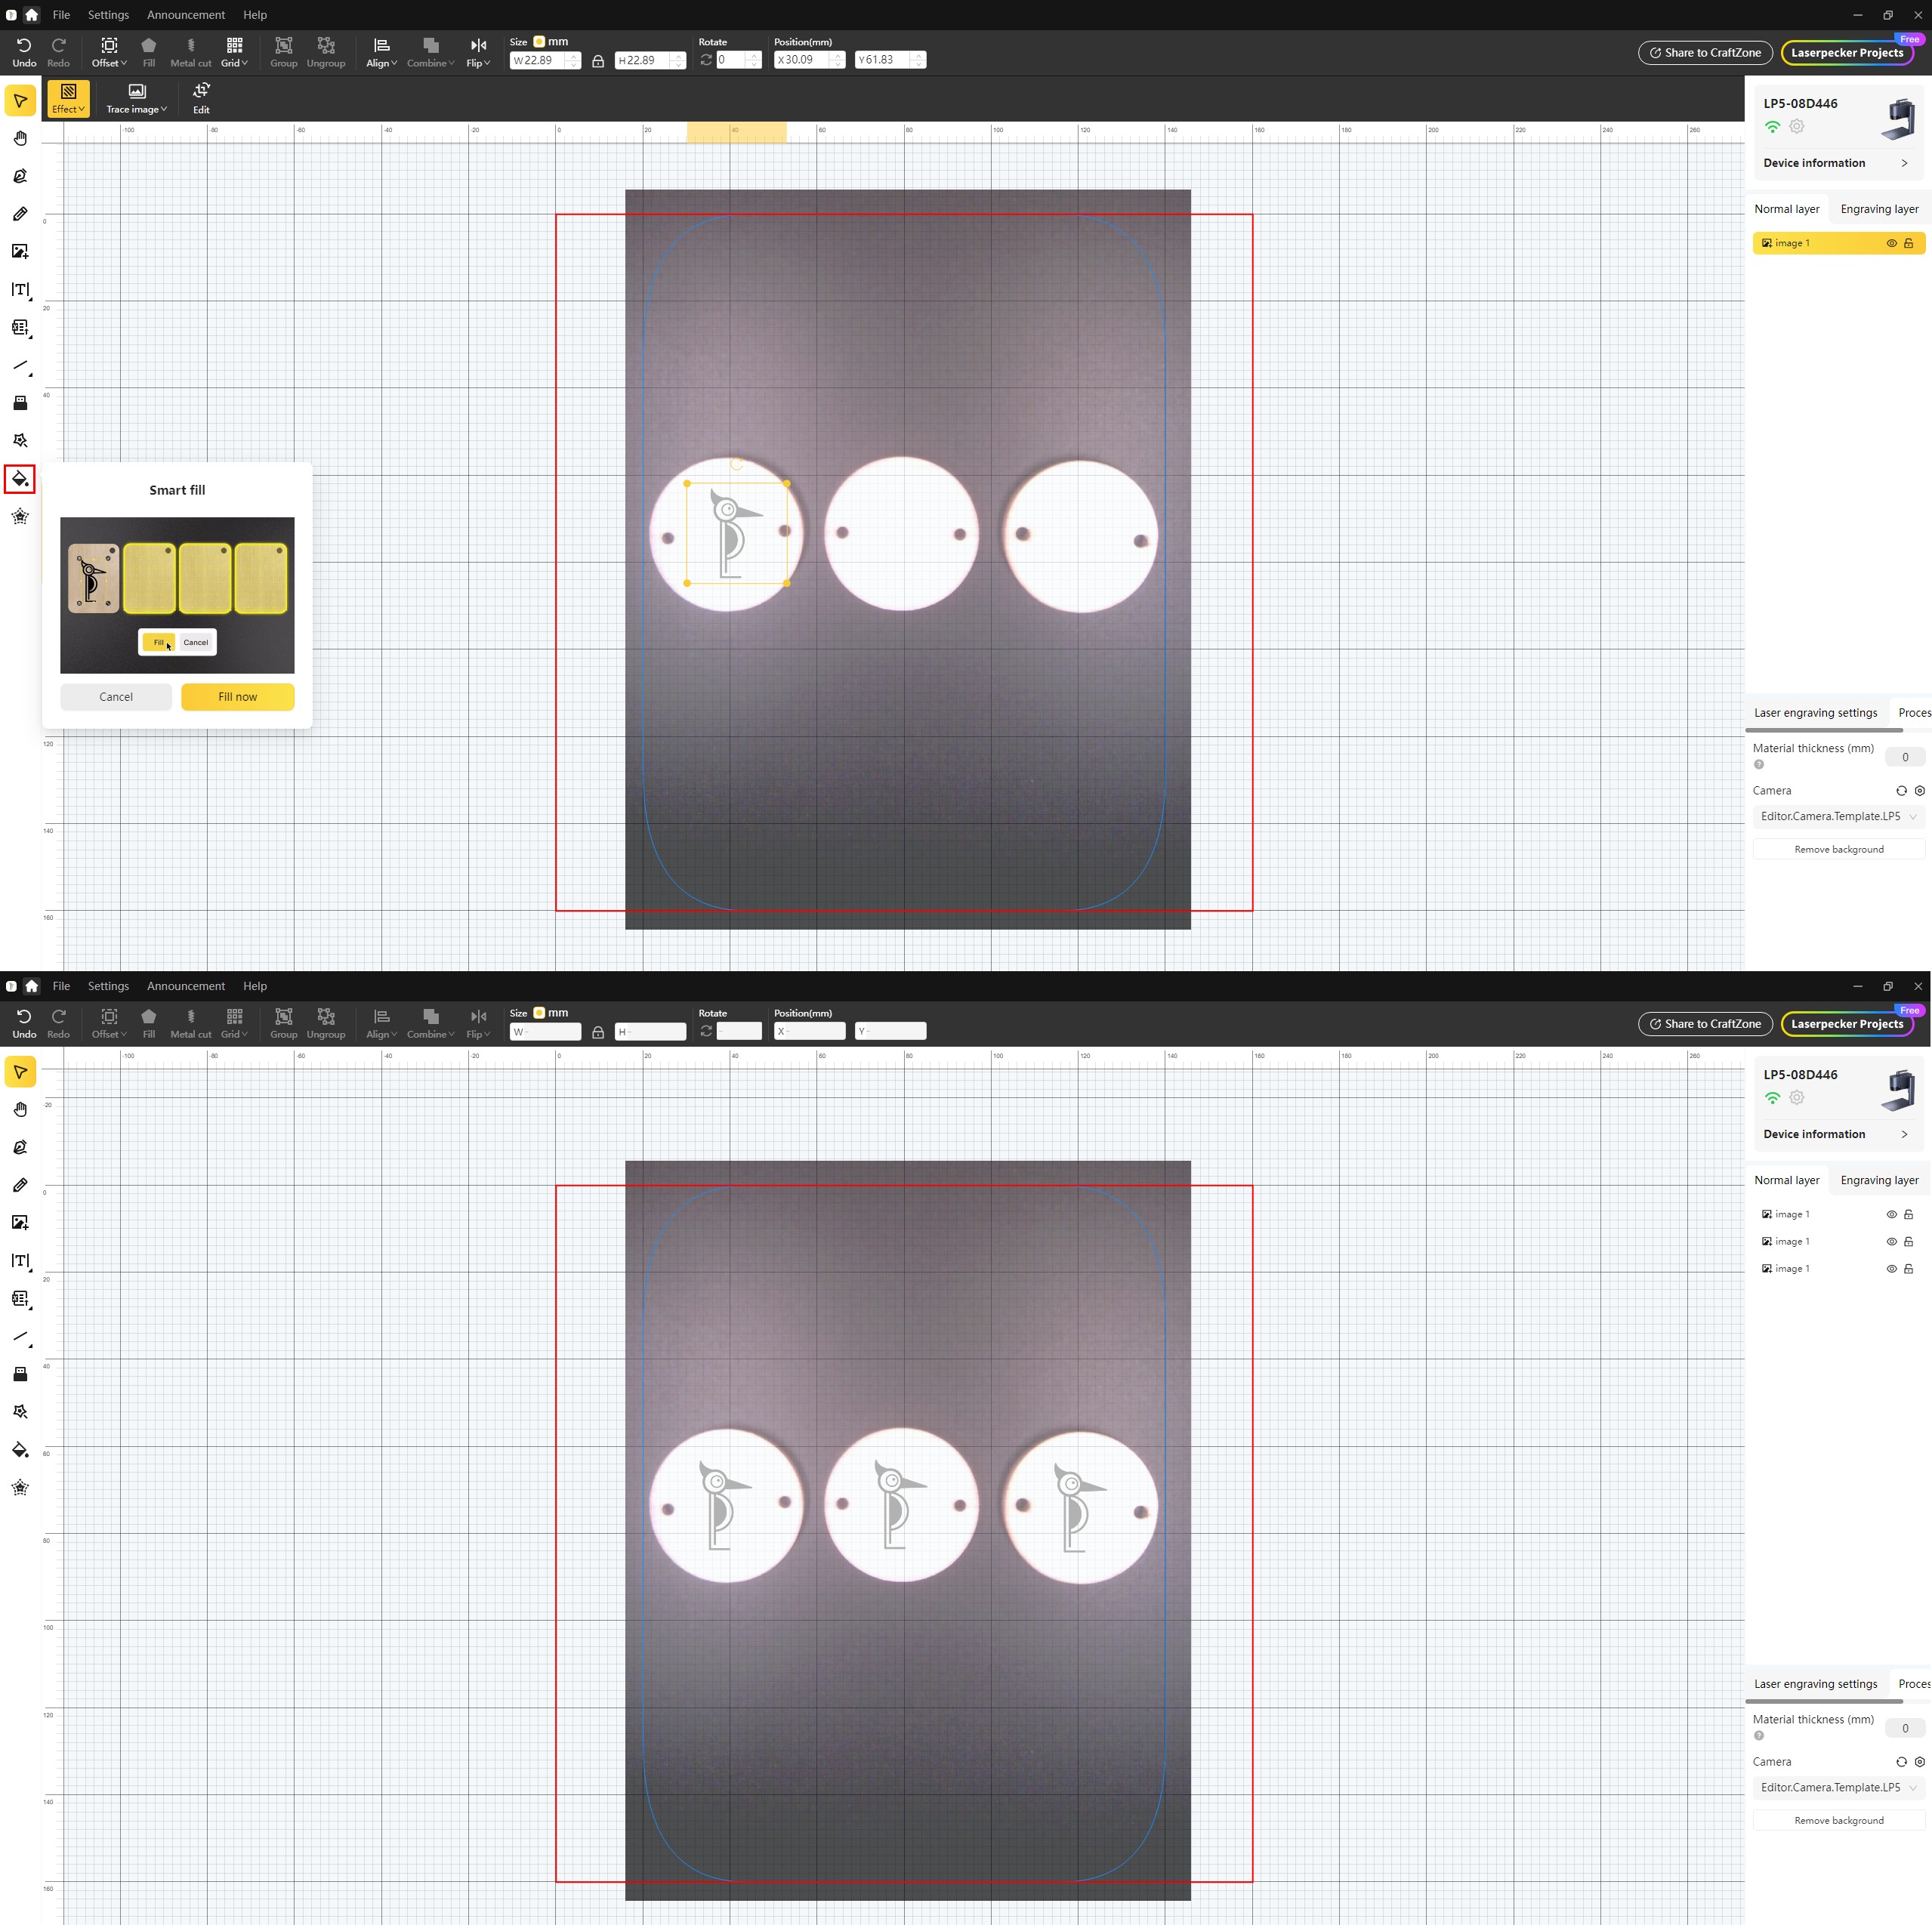Expand the Trace image dropdown
Screen dimensions: 1932x1925
pyautogui.click(x=137, y=98)
